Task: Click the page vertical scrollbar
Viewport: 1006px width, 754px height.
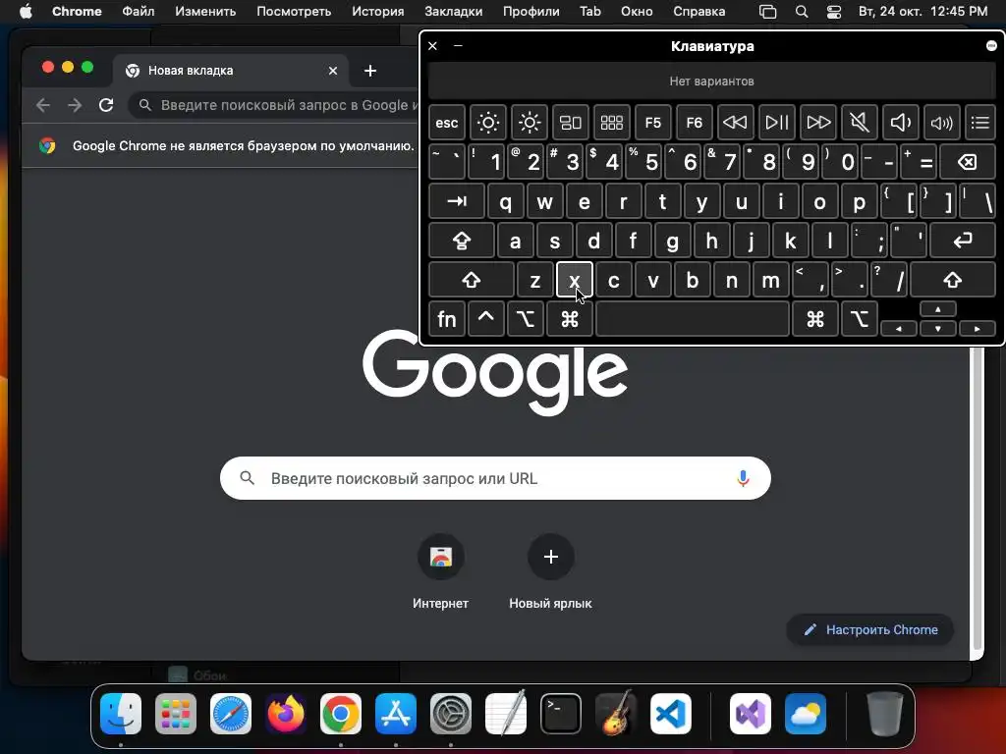Action: click(978, 500)
